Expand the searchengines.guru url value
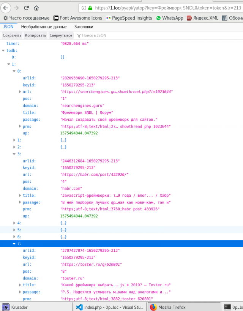The height and width of the screenshot is (311, 243). (x=20, y=92)
